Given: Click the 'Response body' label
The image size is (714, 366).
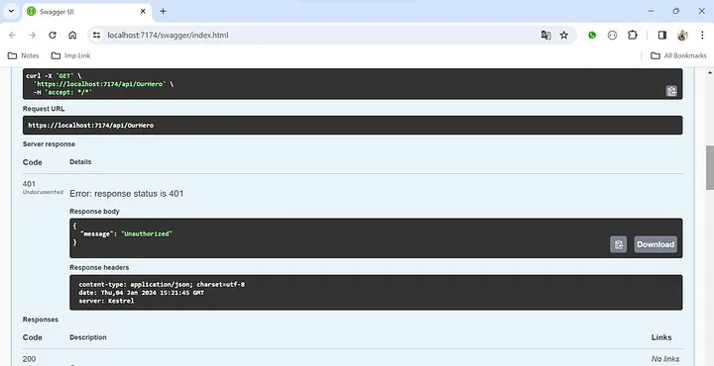Looking at the screenshot, I should [94, 211].
